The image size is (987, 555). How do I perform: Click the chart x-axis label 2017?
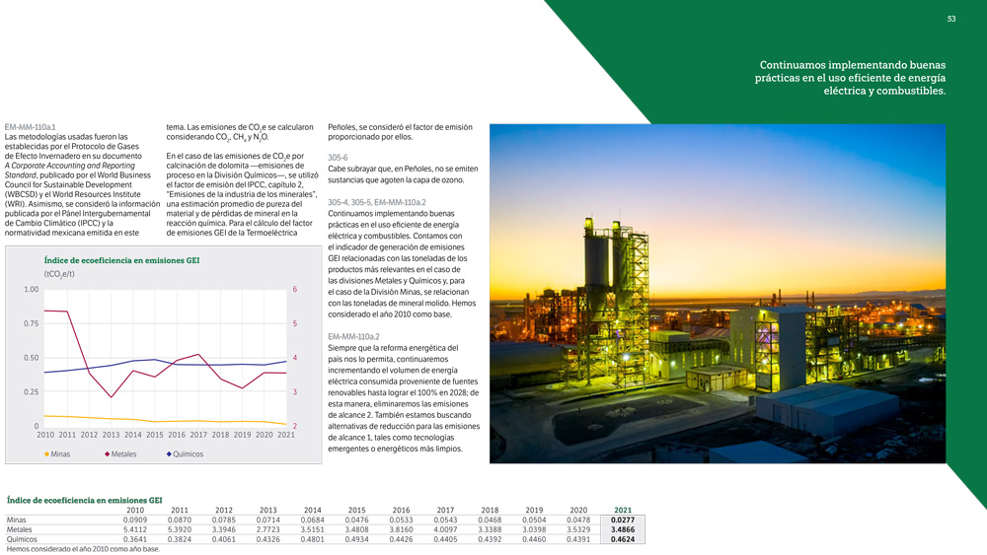[x=198, y=435]
